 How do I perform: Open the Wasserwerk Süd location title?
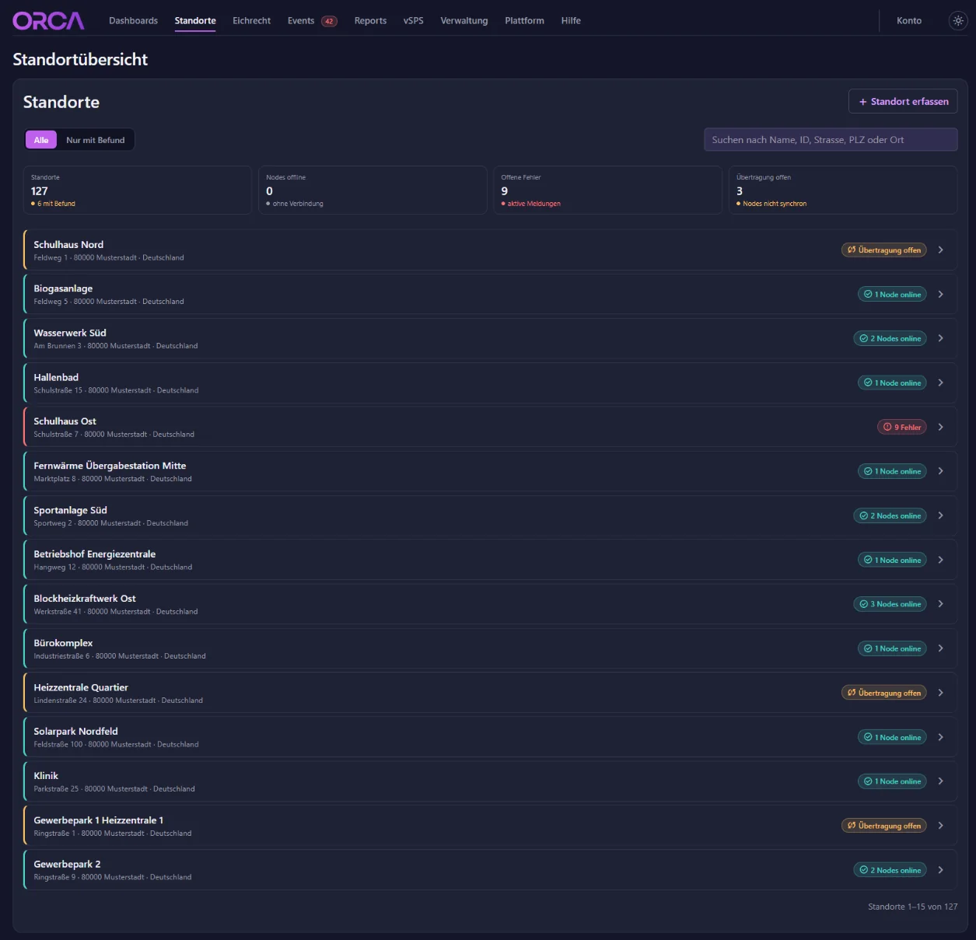click(70, 333)
